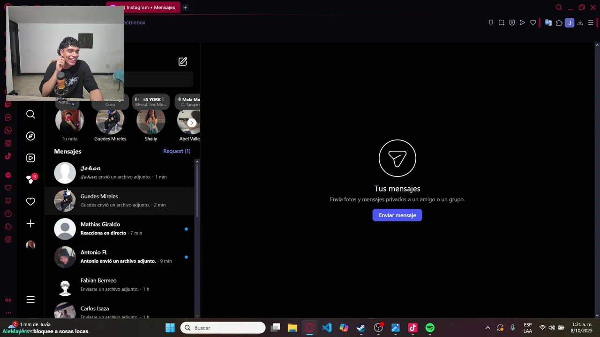Open extensions cube in Opera sidebar
600x337 pixels.
[8, 227]
